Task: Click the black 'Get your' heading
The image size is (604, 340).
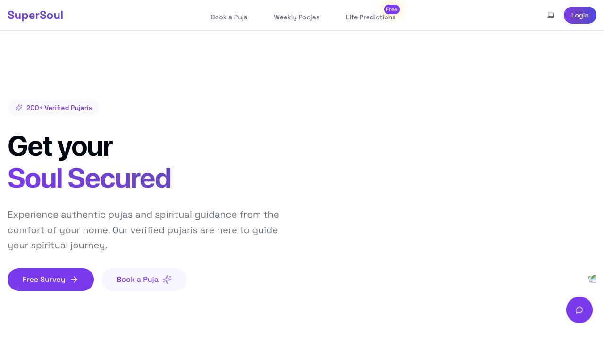Action: point(60,146)
